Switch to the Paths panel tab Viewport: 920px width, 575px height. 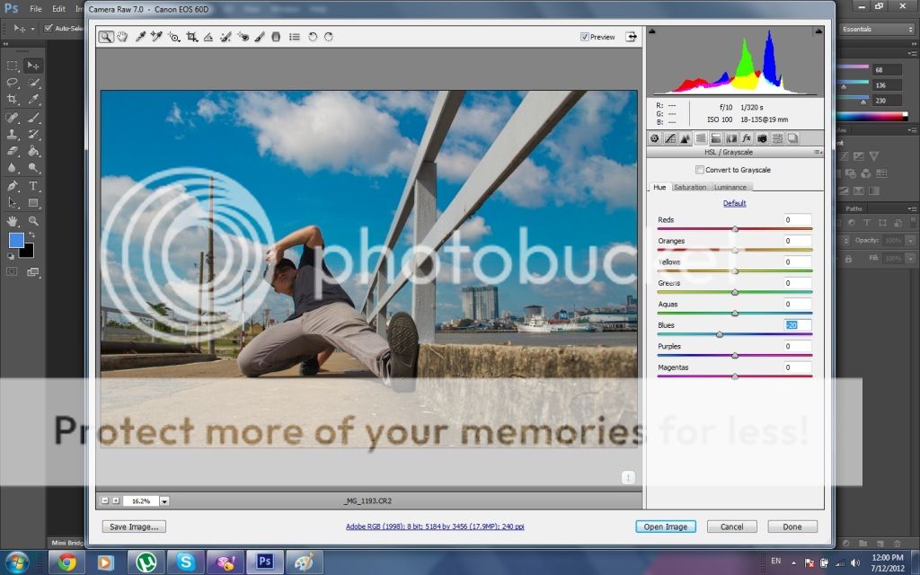click(x=854, y=208)
